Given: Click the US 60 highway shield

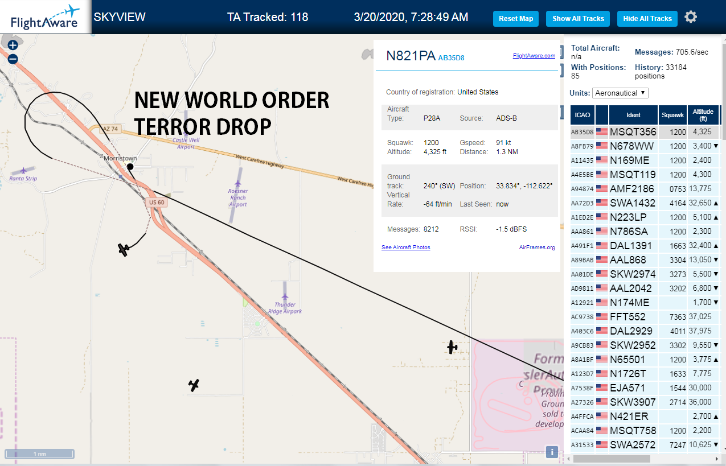Looking at the screenshot, I should (155, 202).
